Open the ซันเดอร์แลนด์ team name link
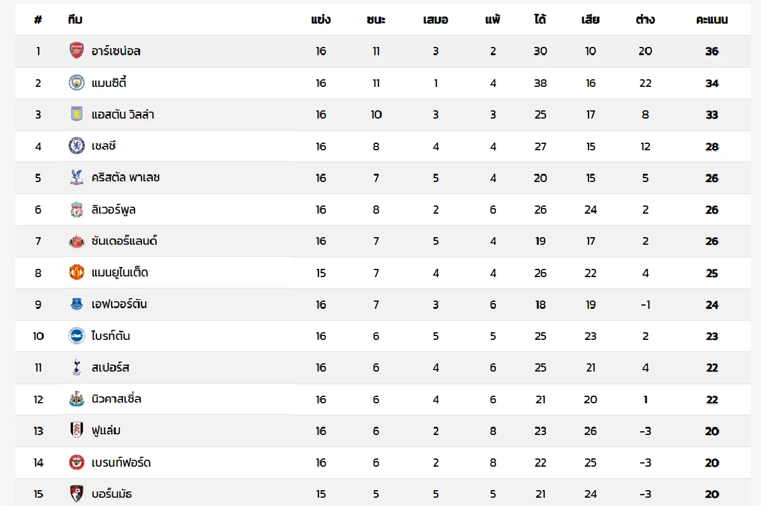The width and height of the screenshot is (761, 506). tap(124, 241)
